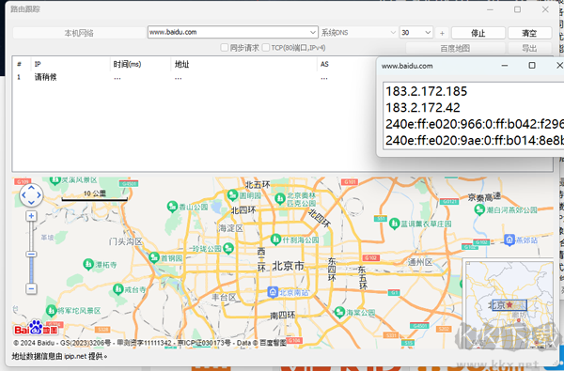Click the Baidu map logo

[x=36, y=328]
